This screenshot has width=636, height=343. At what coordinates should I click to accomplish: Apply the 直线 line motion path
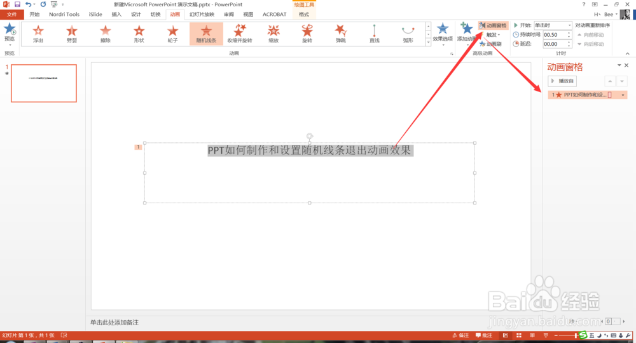(375, 33)
